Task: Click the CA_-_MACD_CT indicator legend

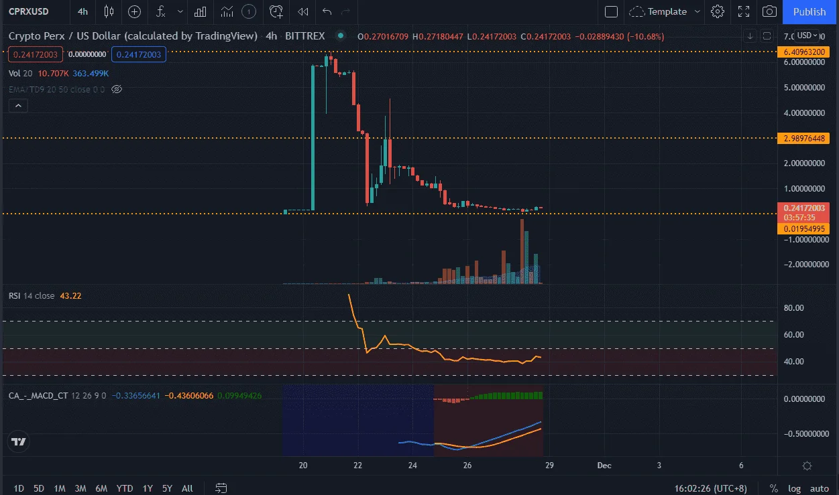Action: pos(38,396)
